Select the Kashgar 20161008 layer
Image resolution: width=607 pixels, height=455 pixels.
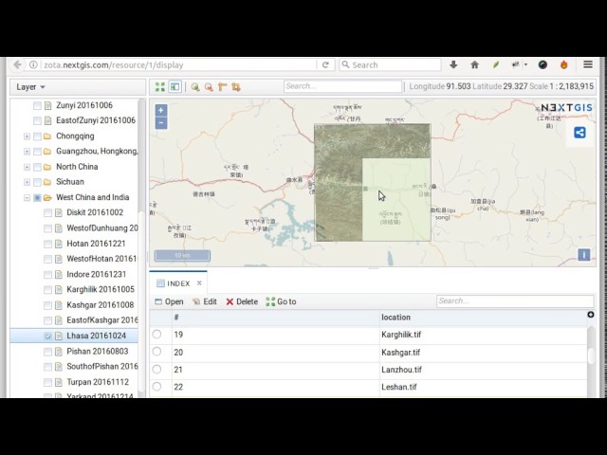[x=101, y=305]
